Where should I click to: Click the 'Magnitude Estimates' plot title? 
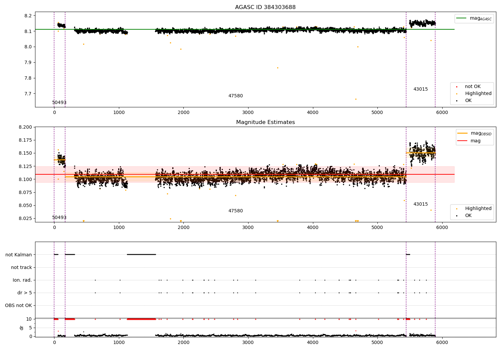(x=265, y=122)
